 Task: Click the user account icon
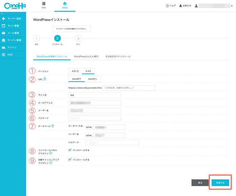click(x=196, y=6)
